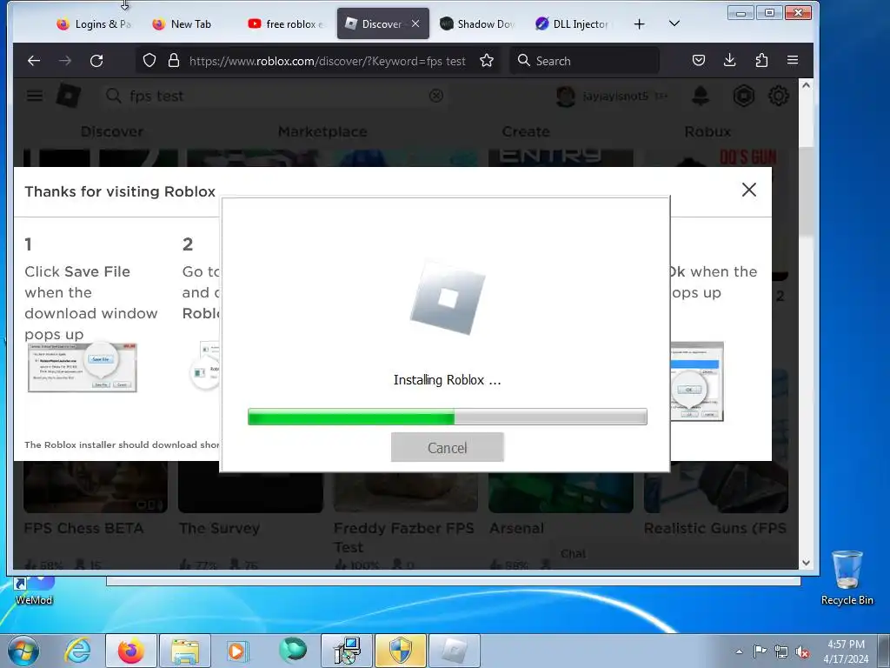Go to the Marketplace navigation link

pos(322,132)
